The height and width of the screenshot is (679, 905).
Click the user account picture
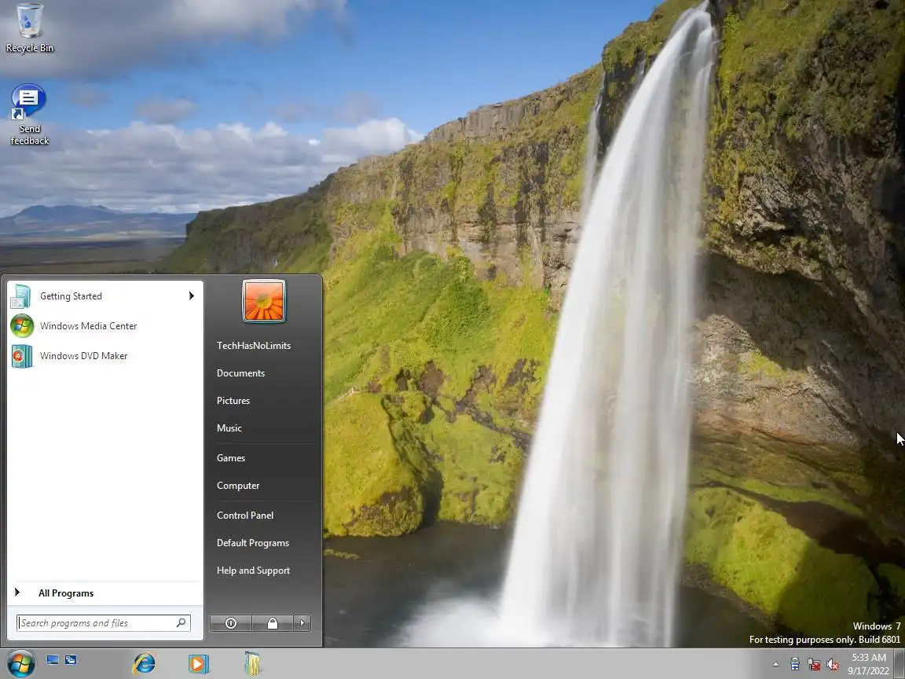pyautogui.click(x=264, y=301)
